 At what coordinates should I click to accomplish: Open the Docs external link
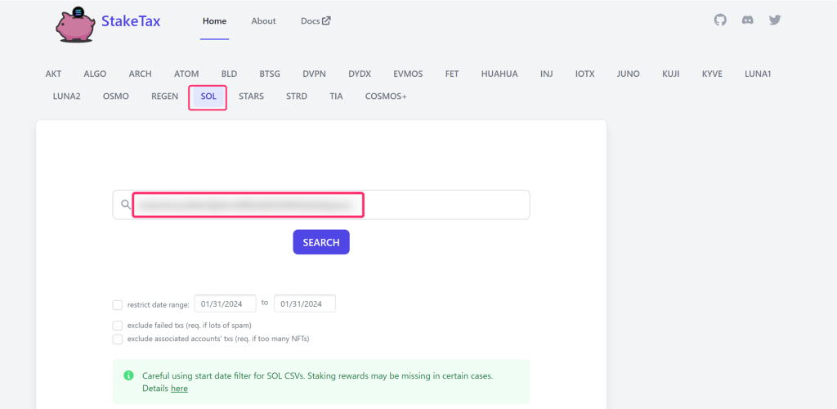coord(316,21)
